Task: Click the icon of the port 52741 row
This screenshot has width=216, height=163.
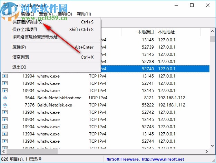Action: point(5,83)
